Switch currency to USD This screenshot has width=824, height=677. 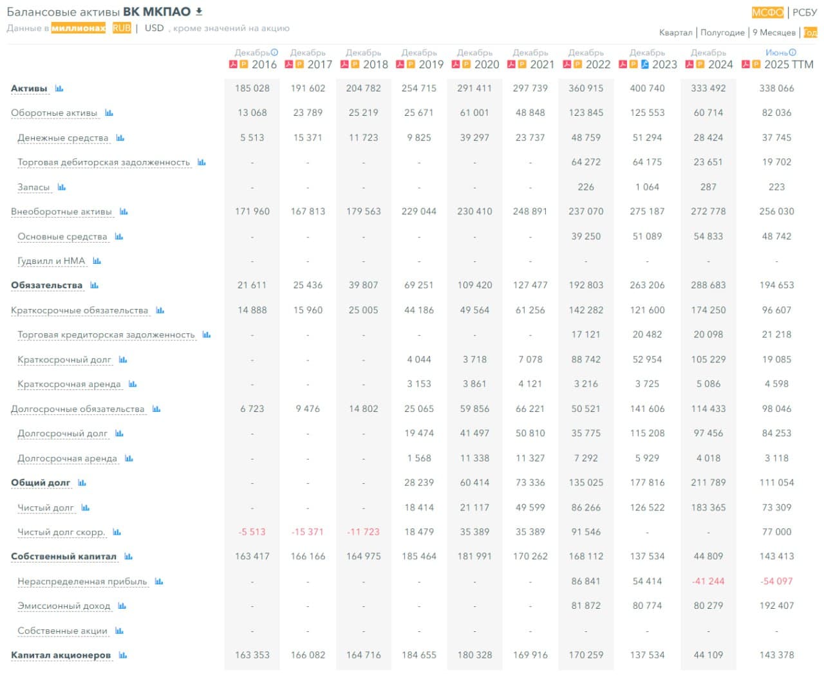point(154,28)
